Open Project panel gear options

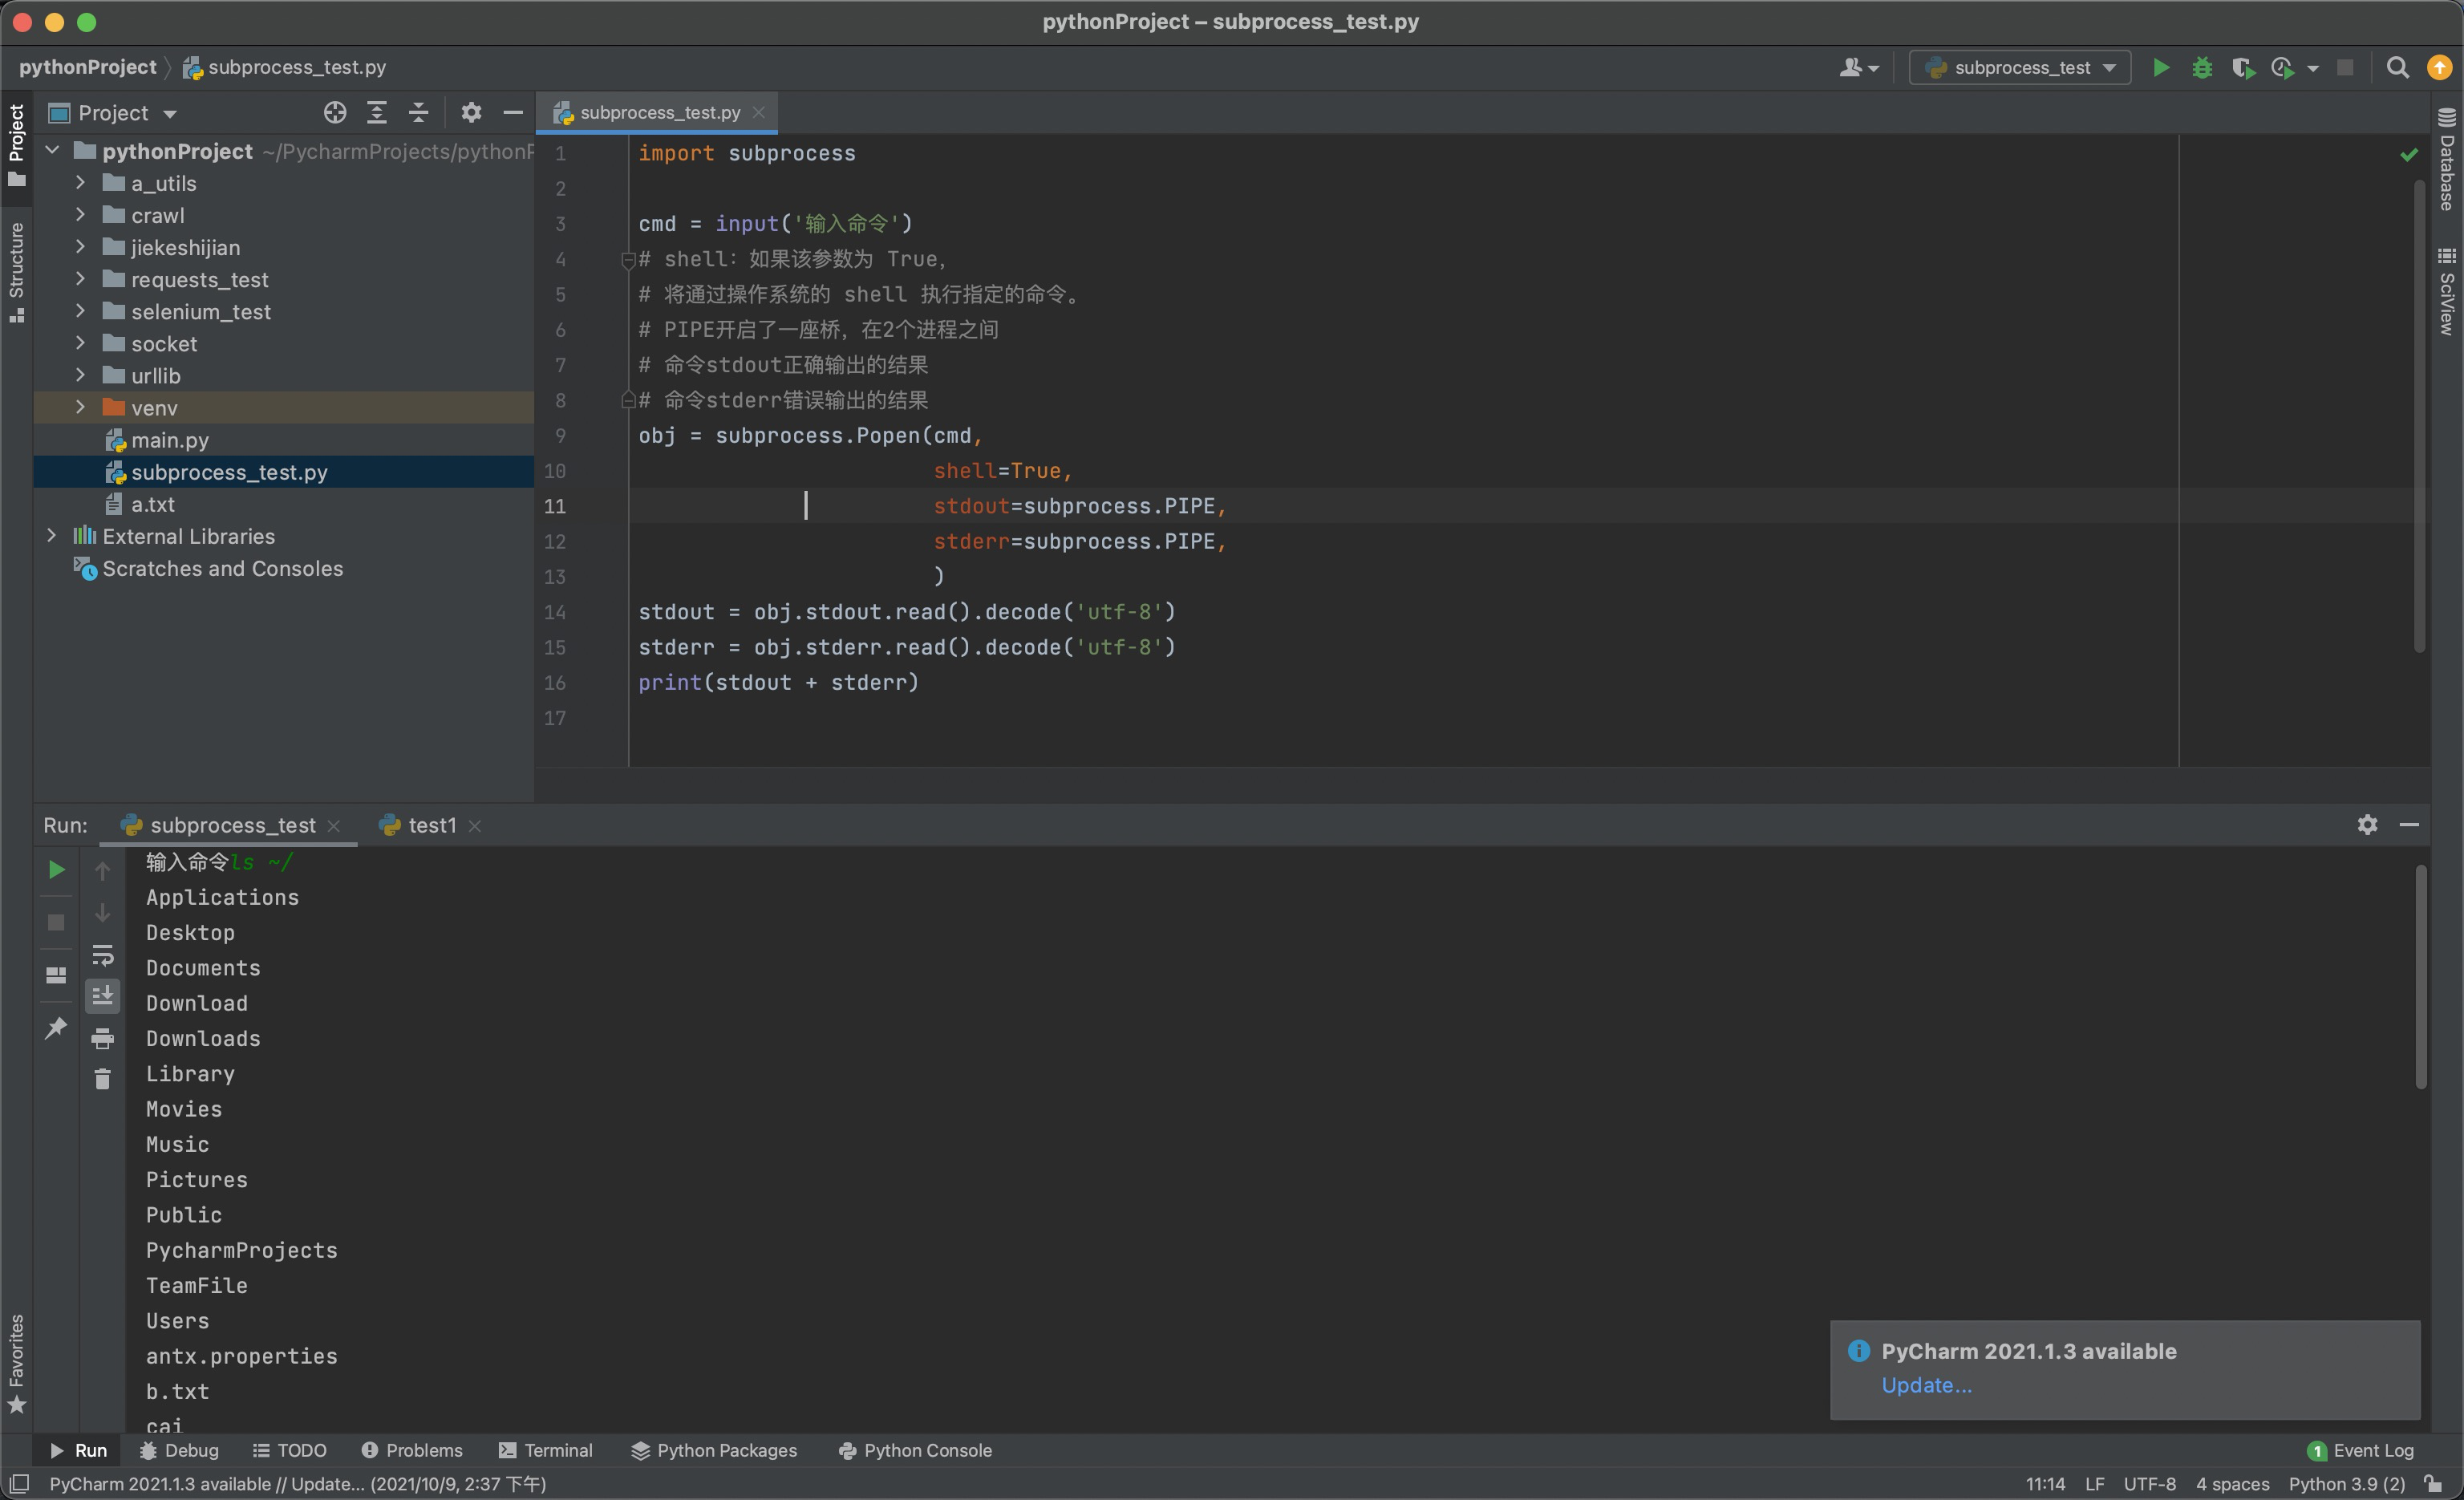tap(471, 113)
